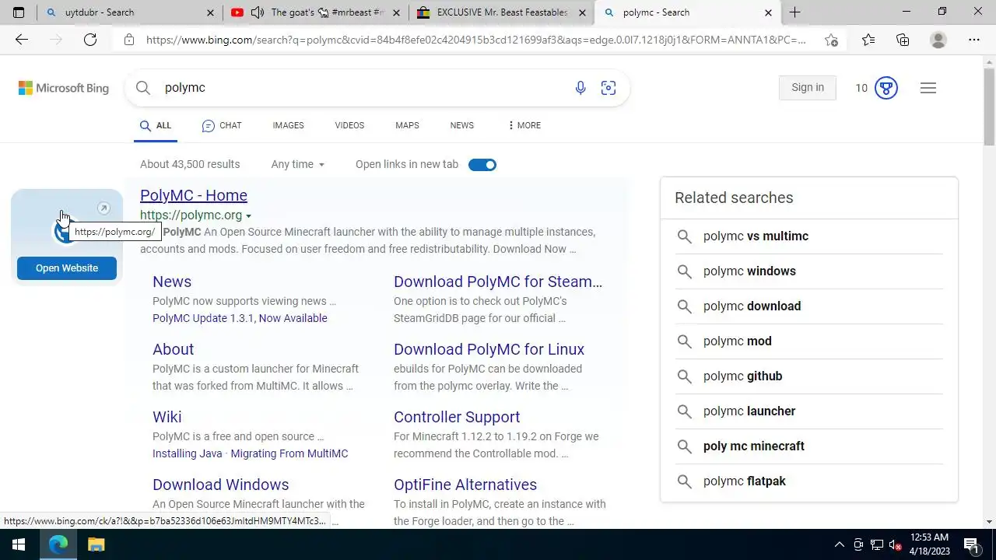This screenshot has height=560, width=996.
Task: Open File Explorer from taskbar
Action: [96, 544]
